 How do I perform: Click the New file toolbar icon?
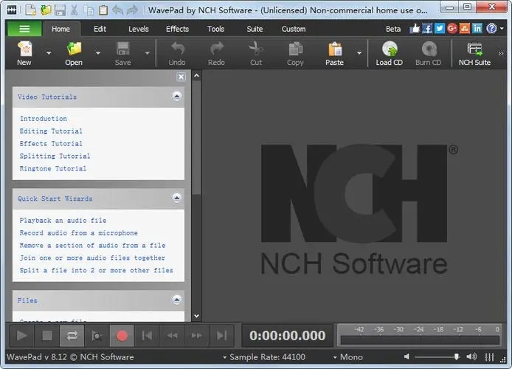click(24, 52)
